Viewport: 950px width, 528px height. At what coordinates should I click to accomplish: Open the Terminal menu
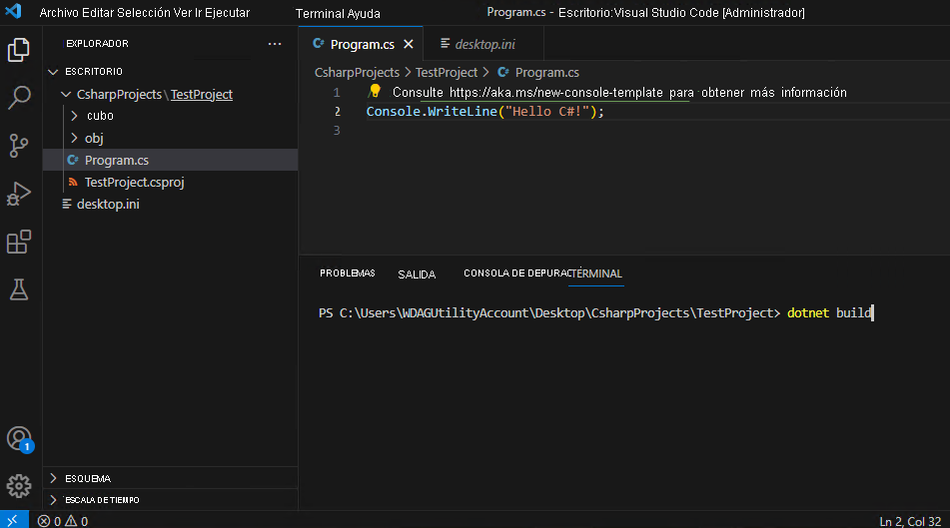pos(320,13)
